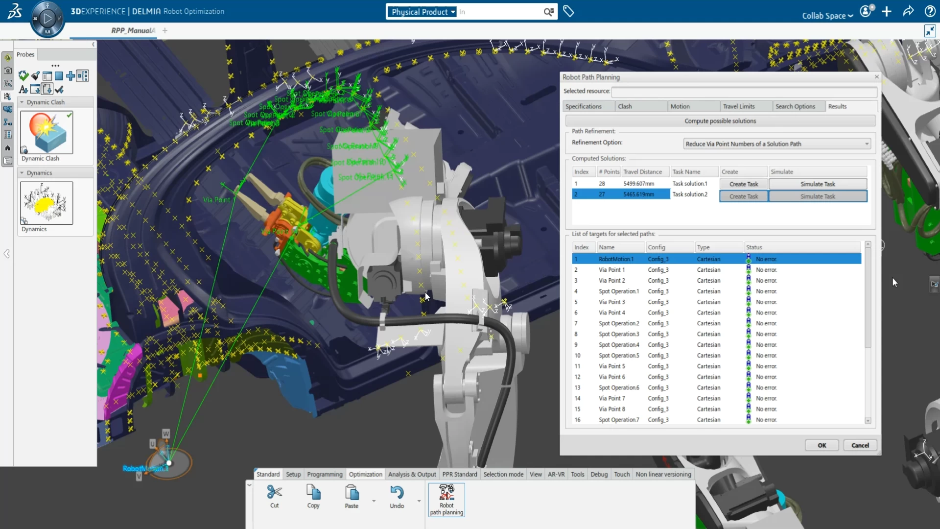Select the Robot path planning icon
This screenshot has height=529, width=940.
point(446,500)
